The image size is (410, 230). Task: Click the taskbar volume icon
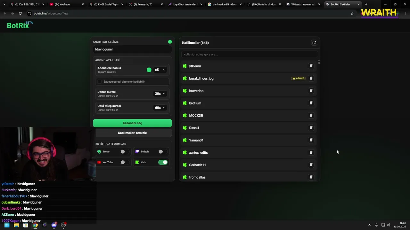click(389, 225)
